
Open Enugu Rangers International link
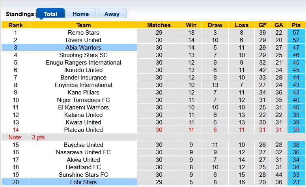click(83, 63)
